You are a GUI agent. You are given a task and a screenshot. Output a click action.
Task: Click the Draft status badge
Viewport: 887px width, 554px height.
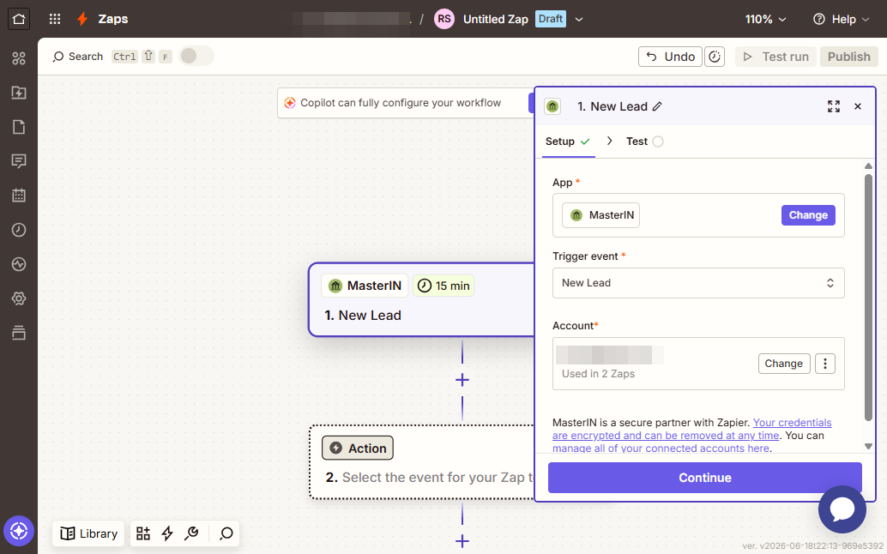[x=551, y=19]
